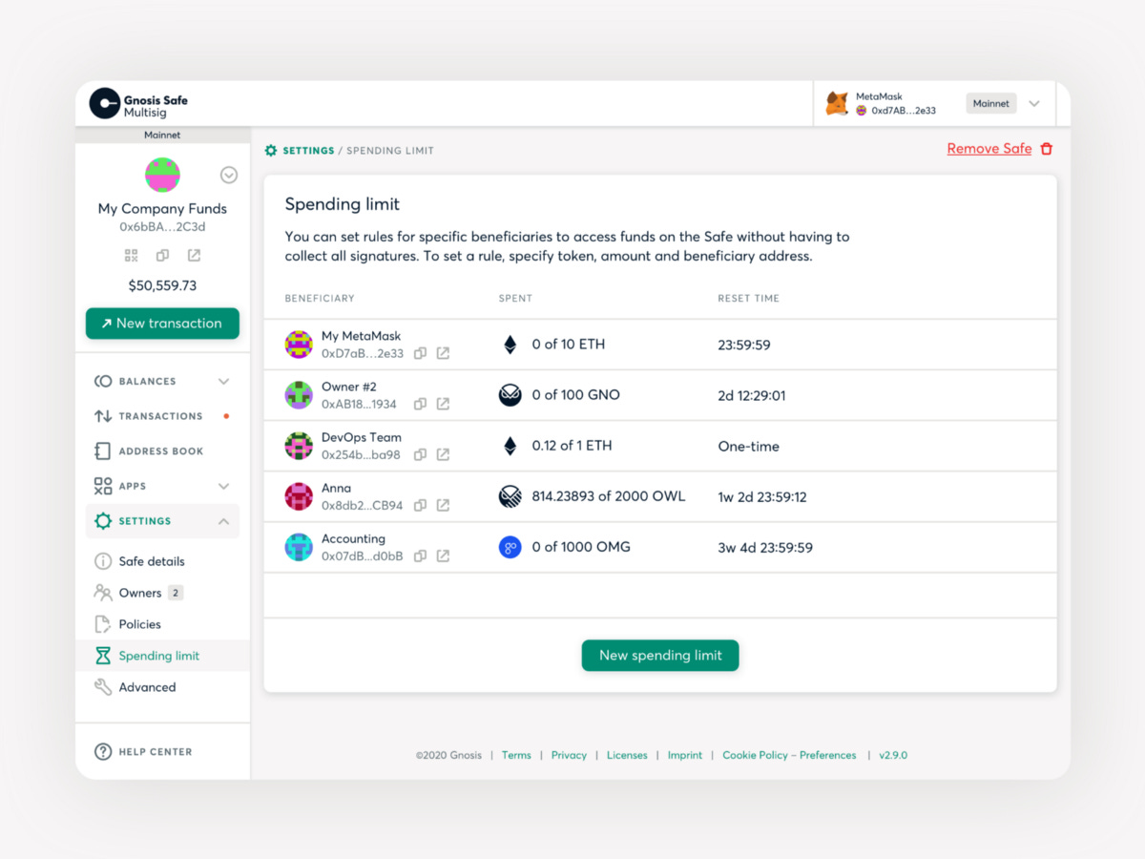The height and width of the screenshot is (859, 1145).
Task: Open Anna's address in explorer
Action: pyautogui.click(x=443, y=505)
